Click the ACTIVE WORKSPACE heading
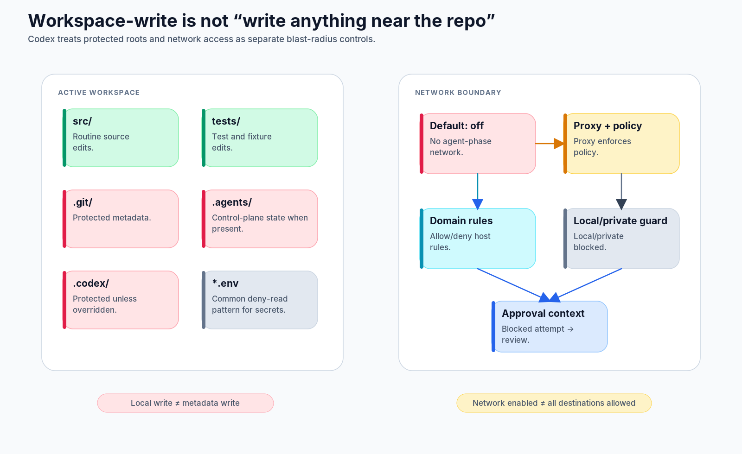Screen dimensions: 742x454 (99, 93)
